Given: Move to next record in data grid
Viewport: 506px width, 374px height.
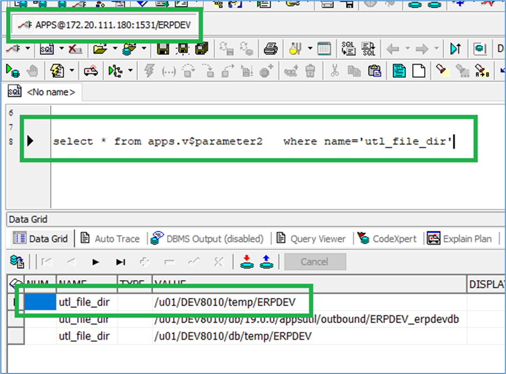Looking at the screenshot, I should tap(96, 262).
